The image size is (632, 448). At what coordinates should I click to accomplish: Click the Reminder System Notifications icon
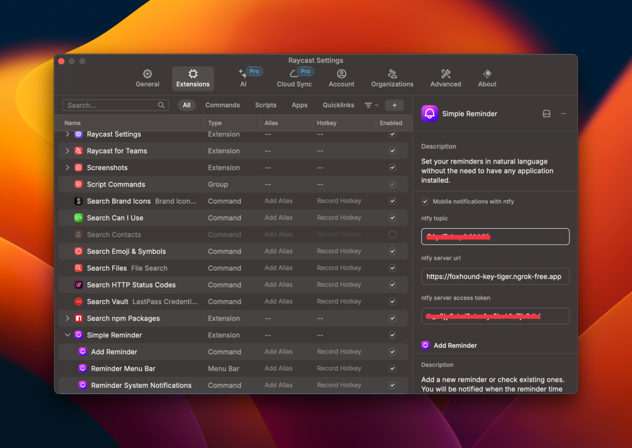[82, 385]
